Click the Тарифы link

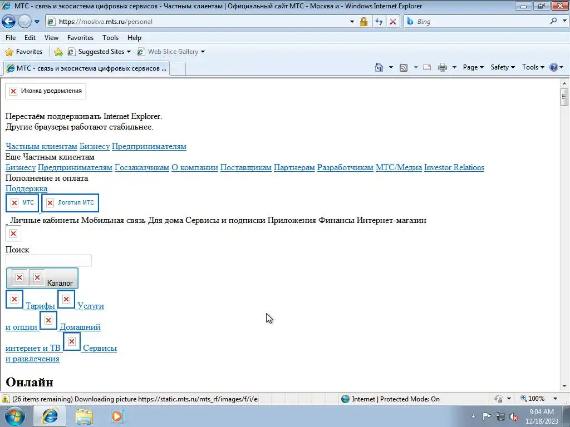40,306
